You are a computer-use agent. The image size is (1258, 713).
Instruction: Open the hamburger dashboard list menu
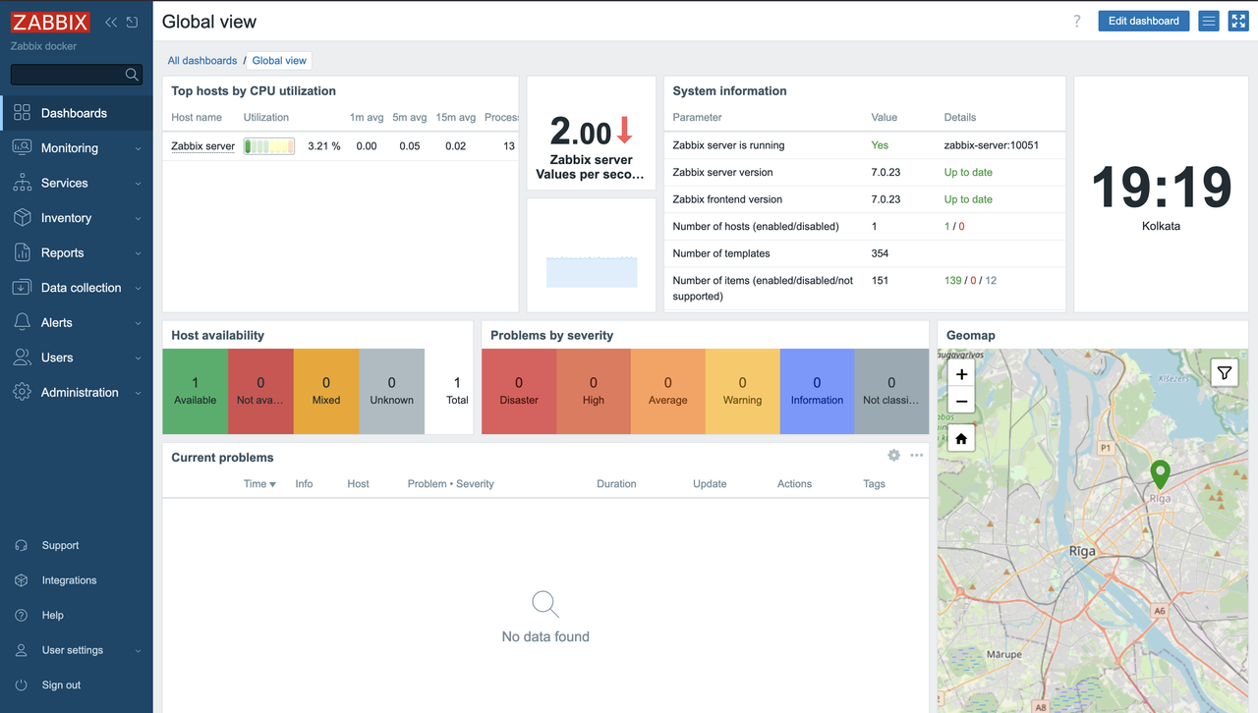tap(1208, 20)
